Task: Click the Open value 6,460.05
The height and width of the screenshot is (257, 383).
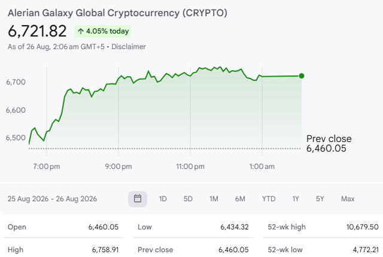Action: [x=104, y=227]
